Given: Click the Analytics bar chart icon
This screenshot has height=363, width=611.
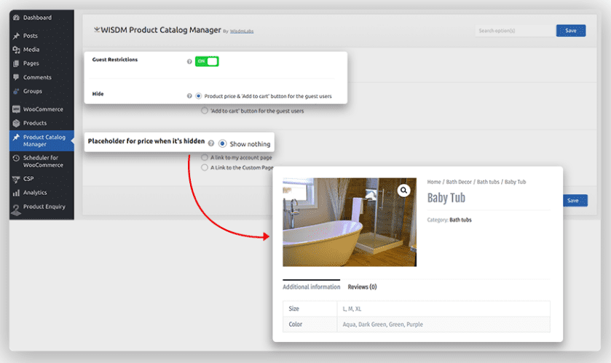Looking at the screenshot, I should tap(16, 193).
